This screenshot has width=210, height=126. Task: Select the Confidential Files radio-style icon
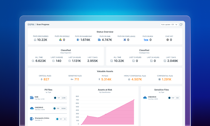click(159, 79)
